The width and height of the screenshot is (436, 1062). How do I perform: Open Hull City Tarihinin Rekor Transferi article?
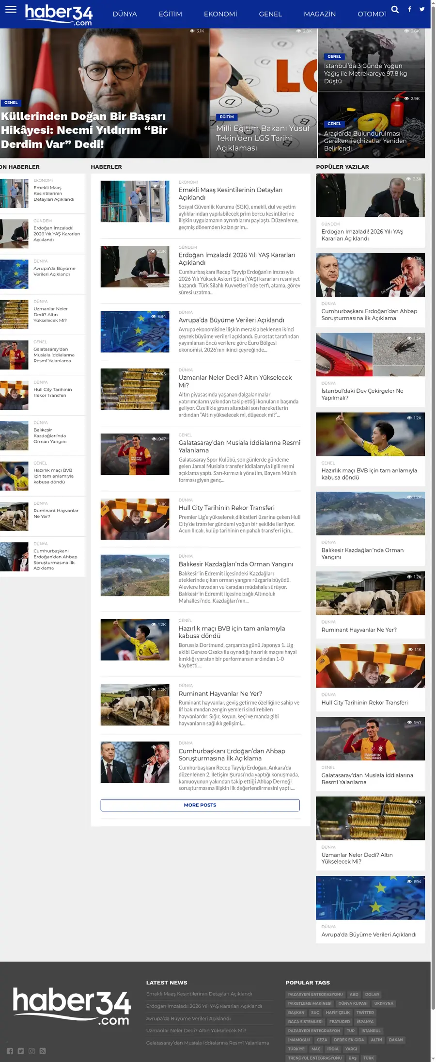pos(227,508)
